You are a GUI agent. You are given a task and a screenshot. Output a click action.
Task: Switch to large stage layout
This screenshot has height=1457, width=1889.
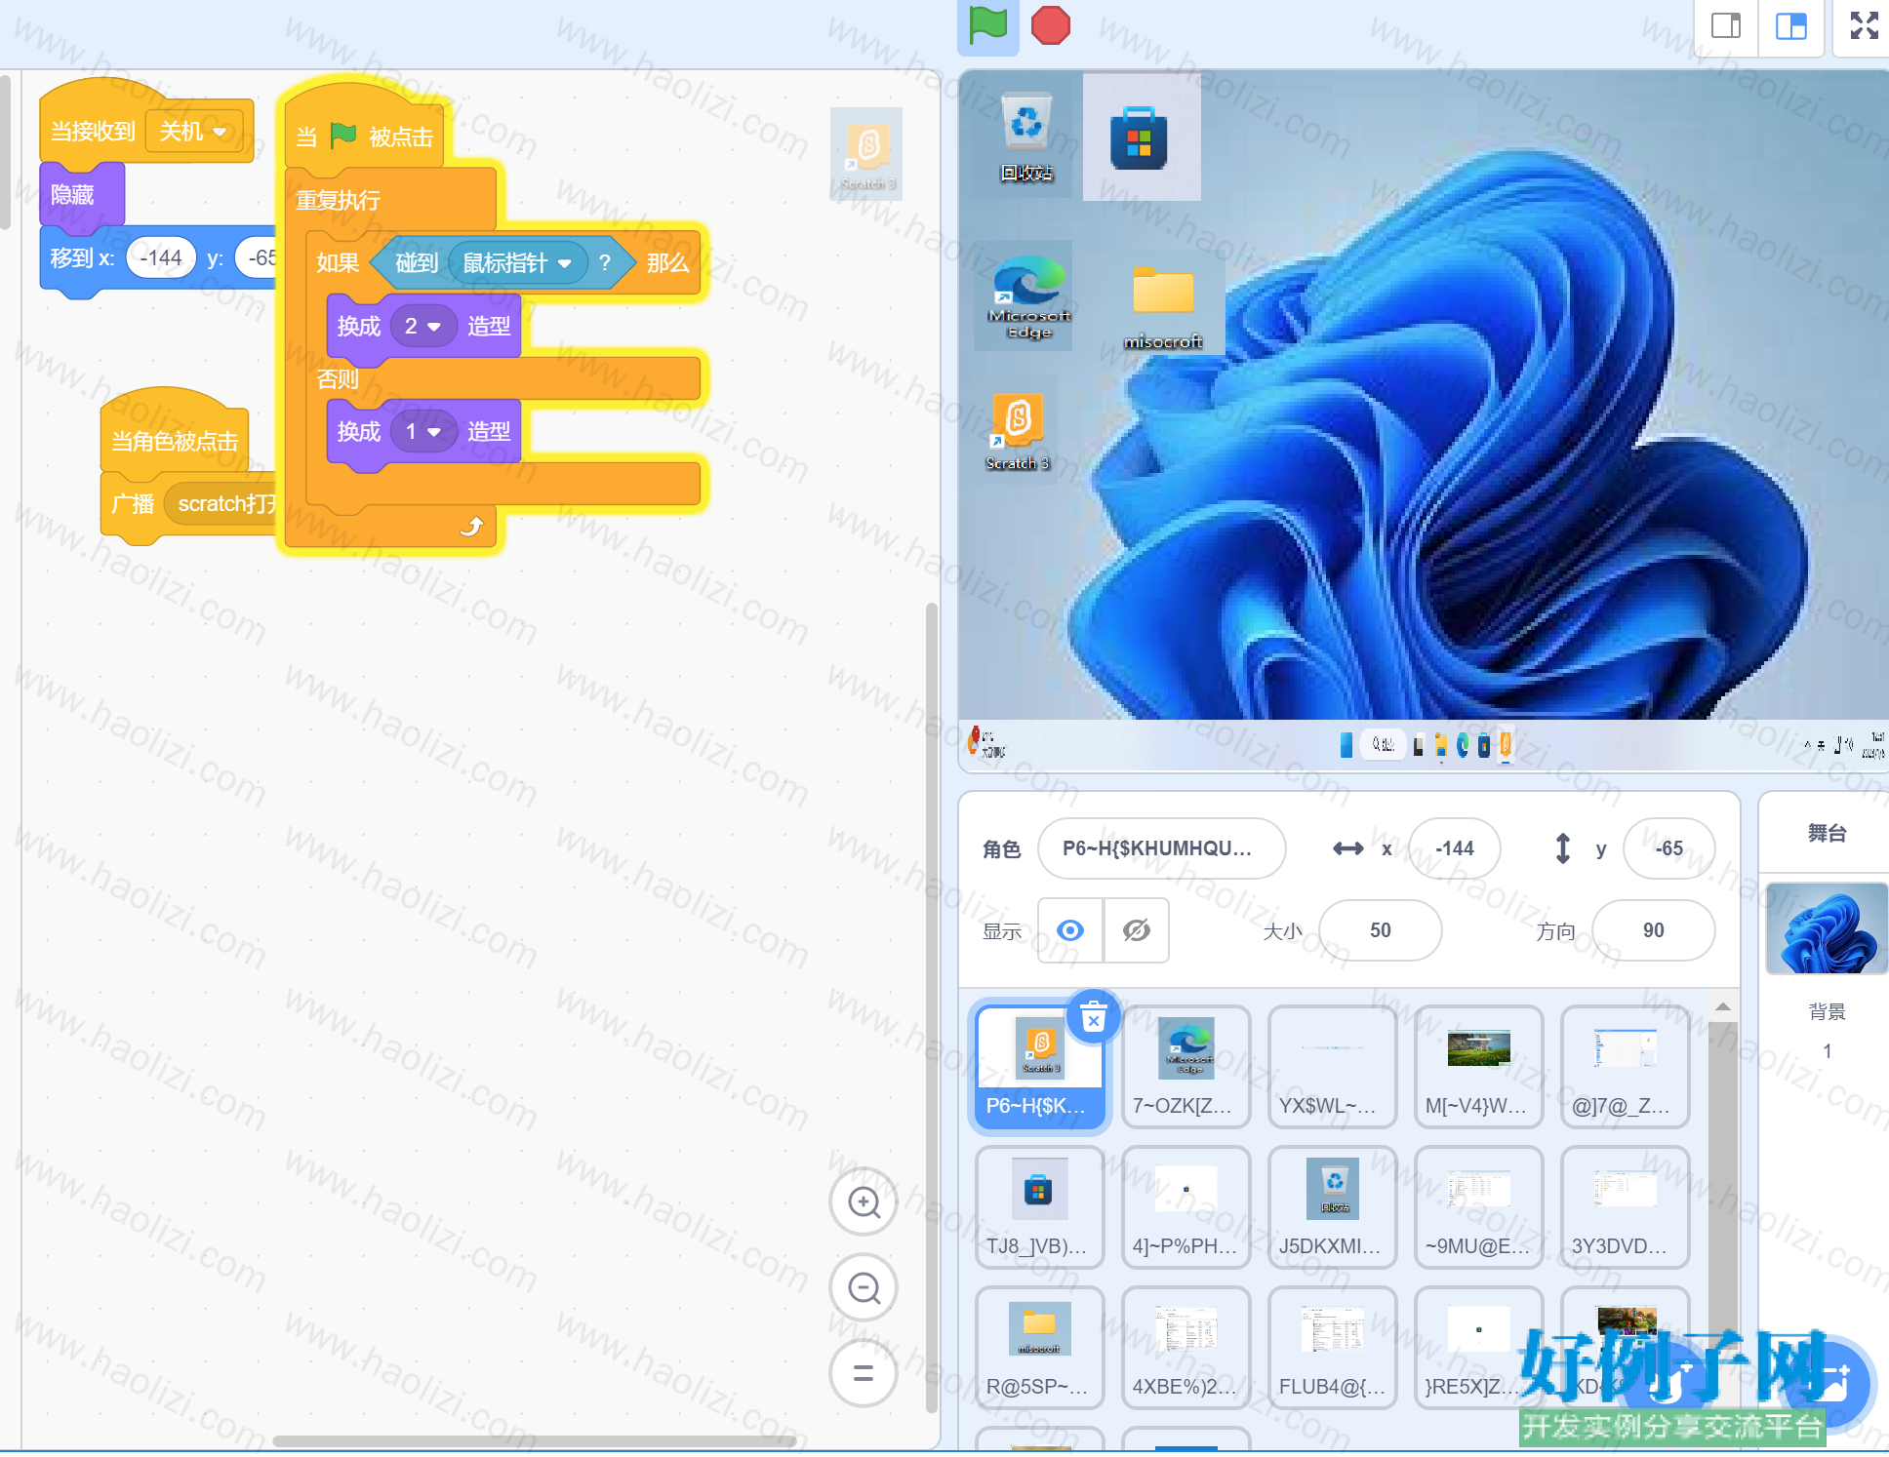[1791, 25]
